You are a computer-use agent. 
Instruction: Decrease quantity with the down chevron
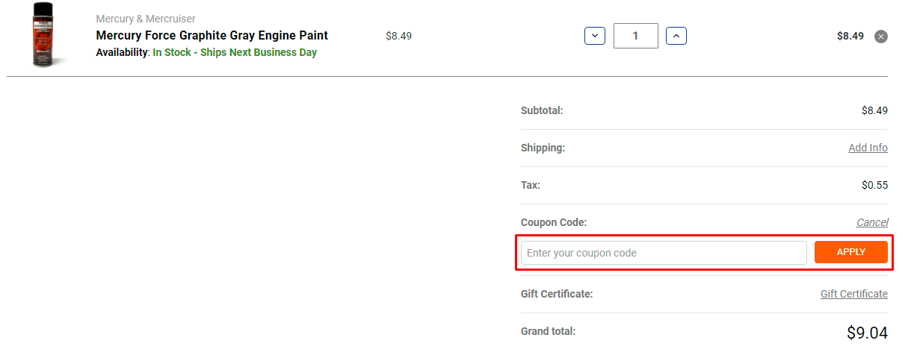coord(595,36)
